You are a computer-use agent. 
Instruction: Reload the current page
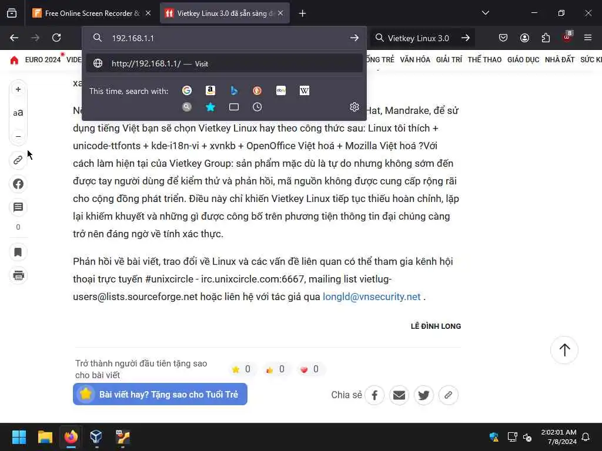(56, 38)
